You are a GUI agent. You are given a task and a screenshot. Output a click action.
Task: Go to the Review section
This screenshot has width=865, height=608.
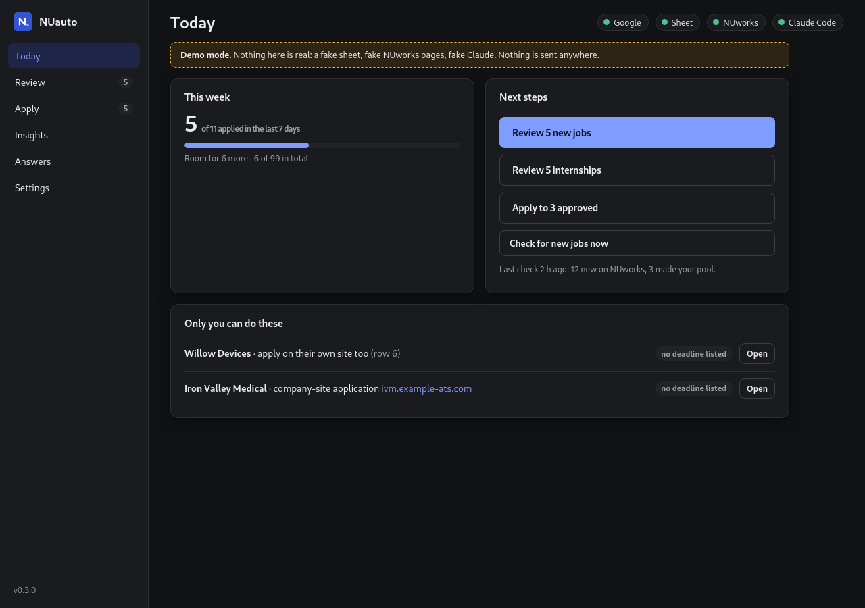pos(74,82)
